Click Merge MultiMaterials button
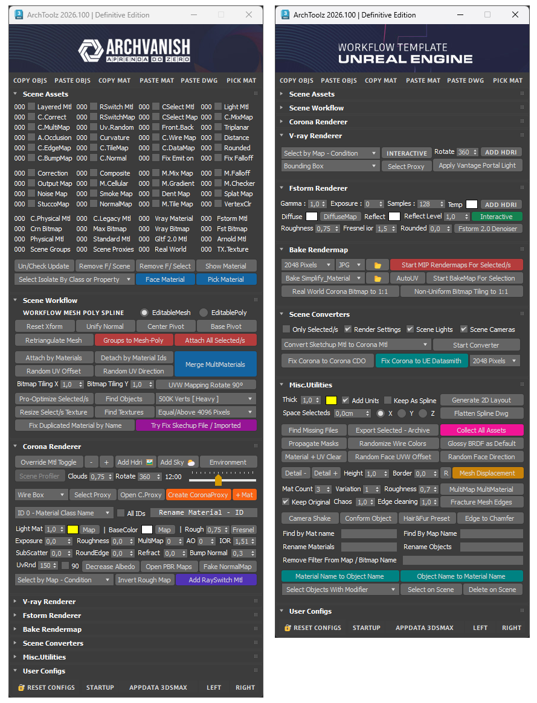Viewport: 537px width, 703px height. [215, 364]
